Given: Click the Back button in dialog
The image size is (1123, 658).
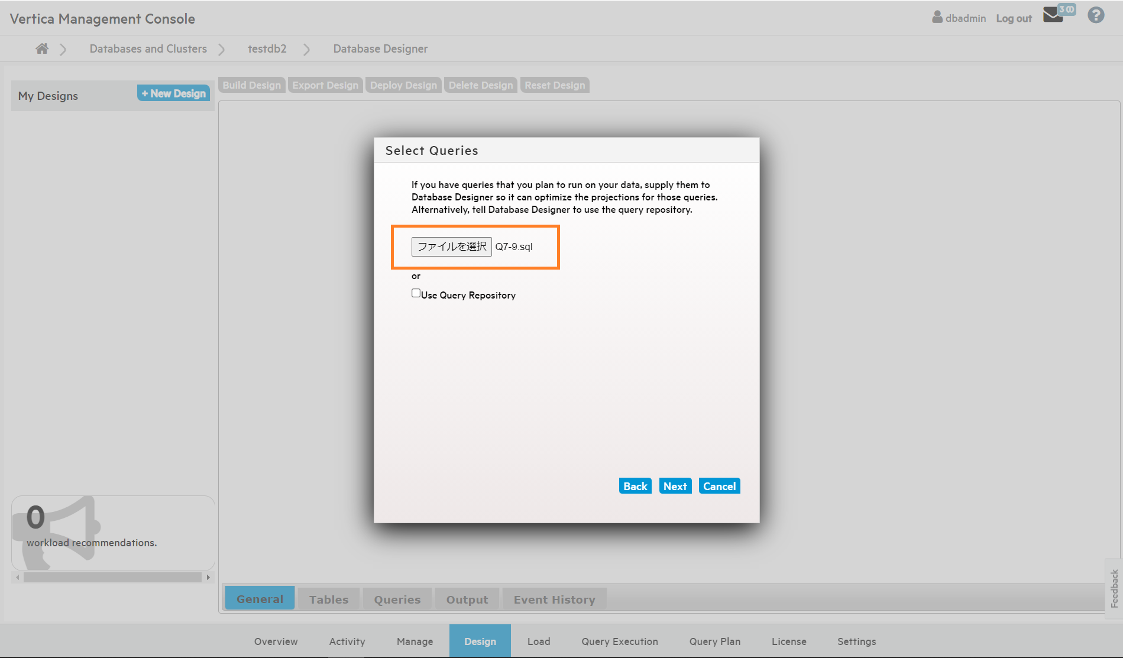Looking at the screenshot, I should [x=635, y=486].
